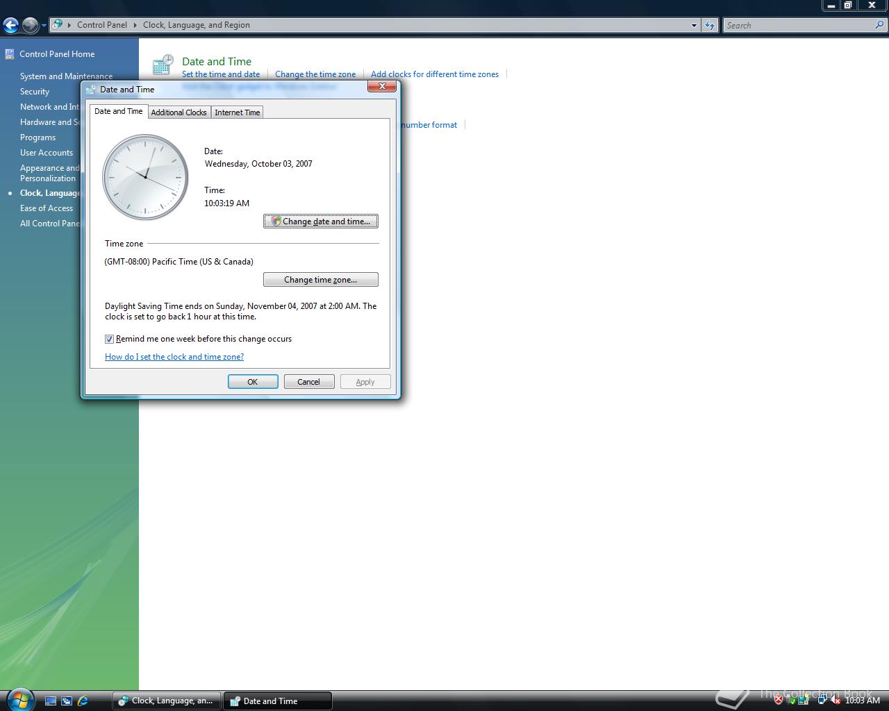889x711 pixels.
Task: Click the Back arrow navigation button
Action: tap(11, 26)
